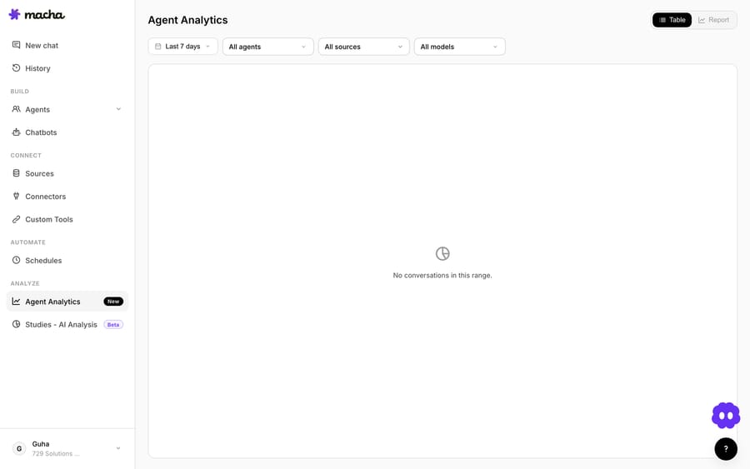
Task: Go to History page
Action: point(67,68)
